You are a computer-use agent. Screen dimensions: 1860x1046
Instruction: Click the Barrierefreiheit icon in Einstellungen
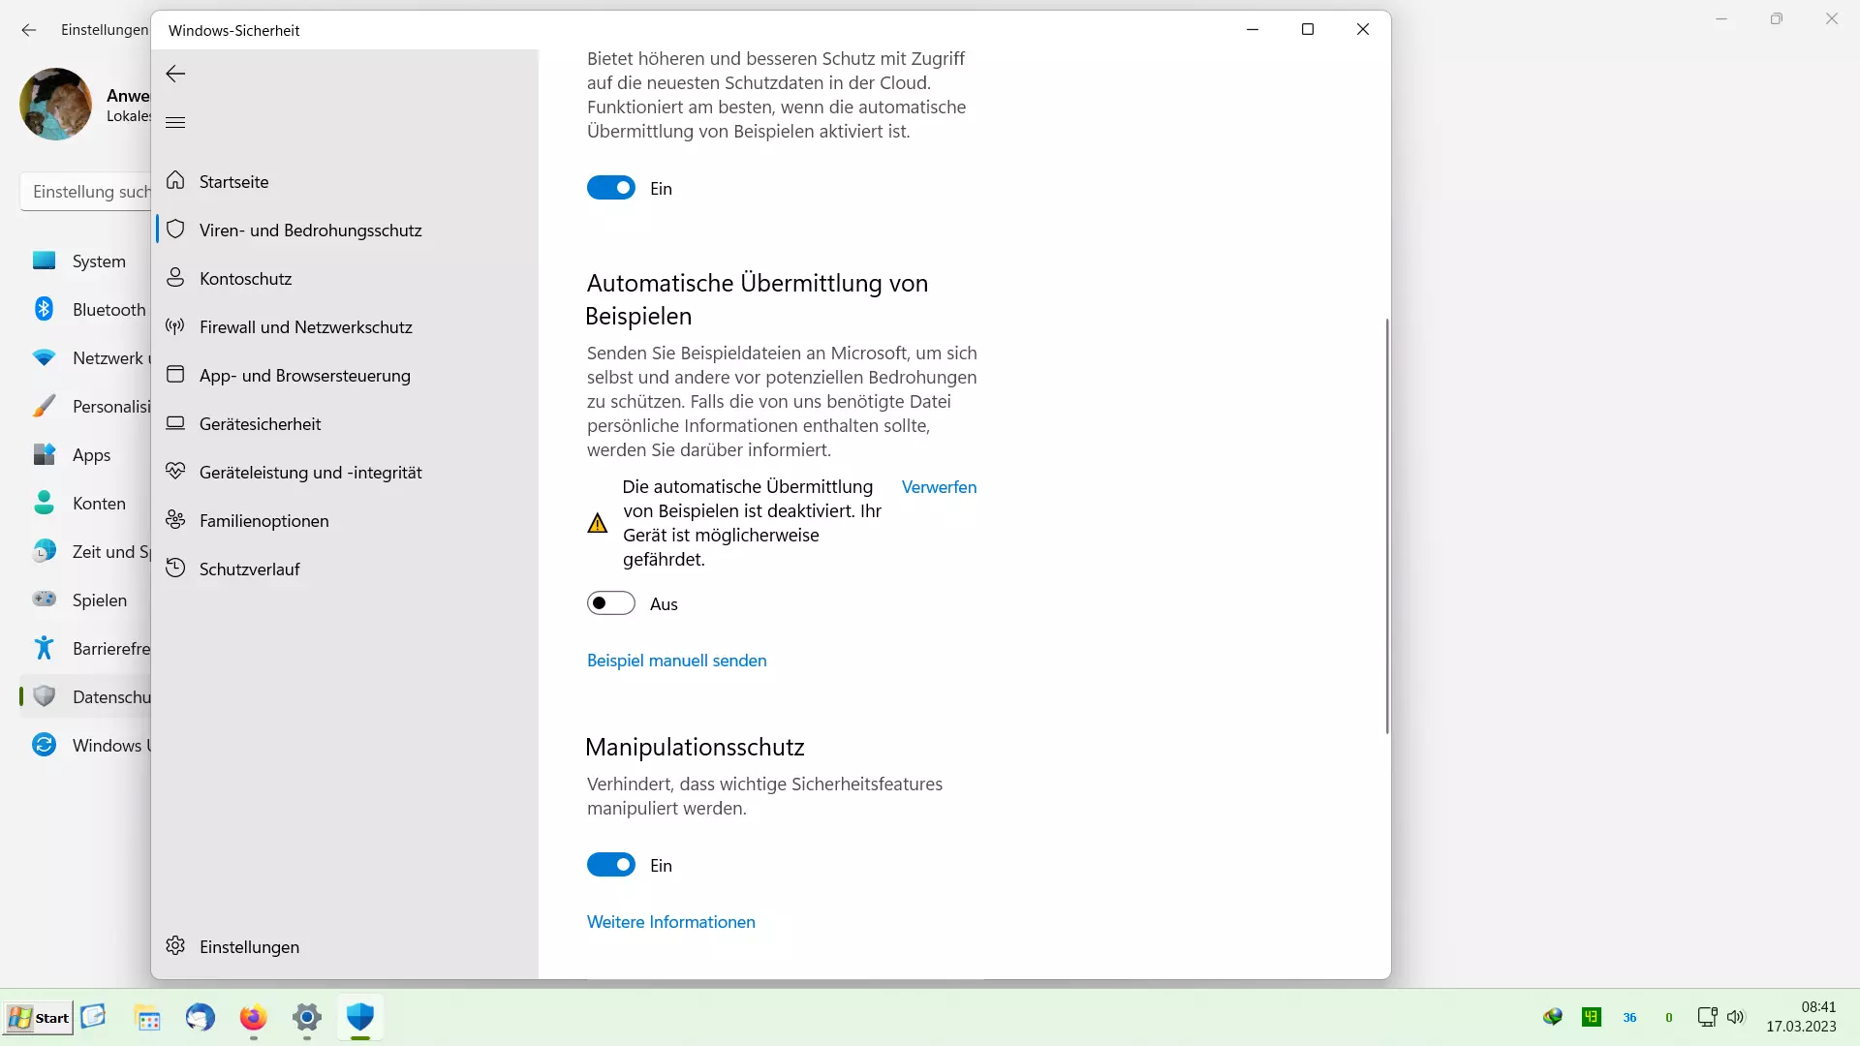click(x=44, y=648)
